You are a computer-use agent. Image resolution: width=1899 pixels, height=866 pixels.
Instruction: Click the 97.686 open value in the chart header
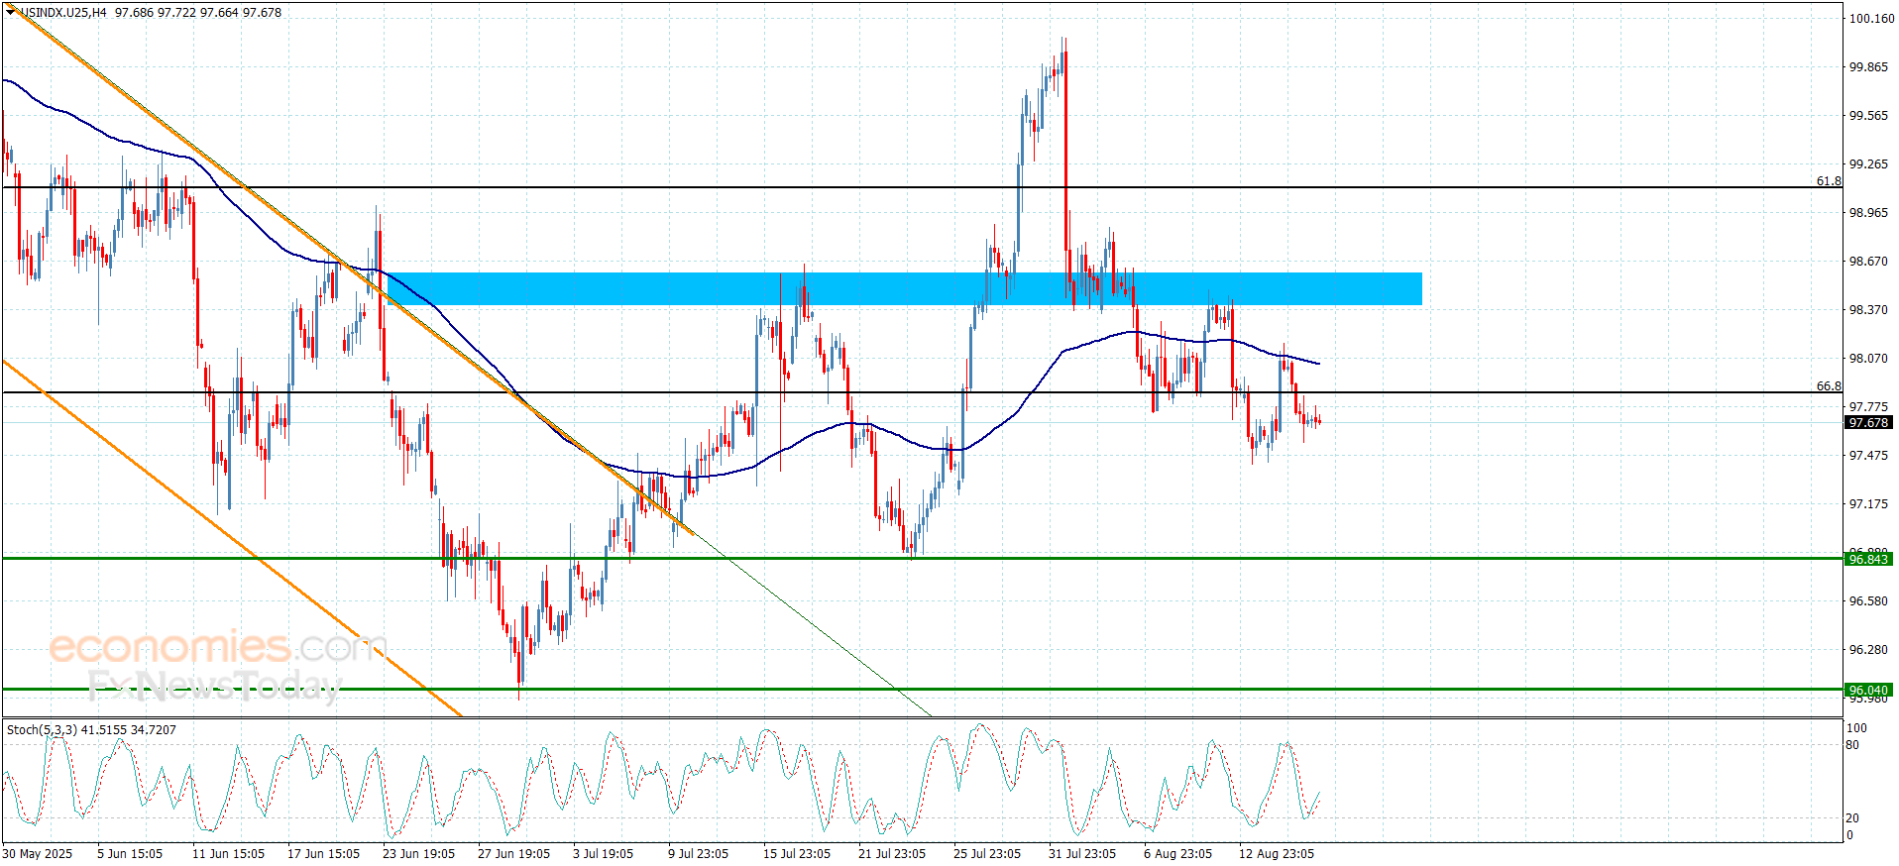click(x=133, y=13)
